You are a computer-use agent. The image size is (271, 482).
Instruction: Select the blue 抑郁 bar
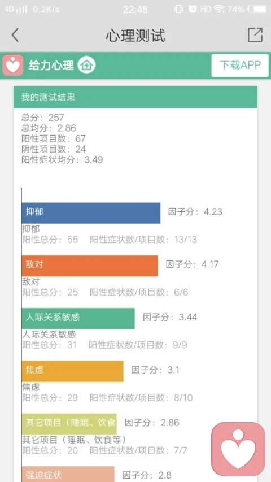91,212
